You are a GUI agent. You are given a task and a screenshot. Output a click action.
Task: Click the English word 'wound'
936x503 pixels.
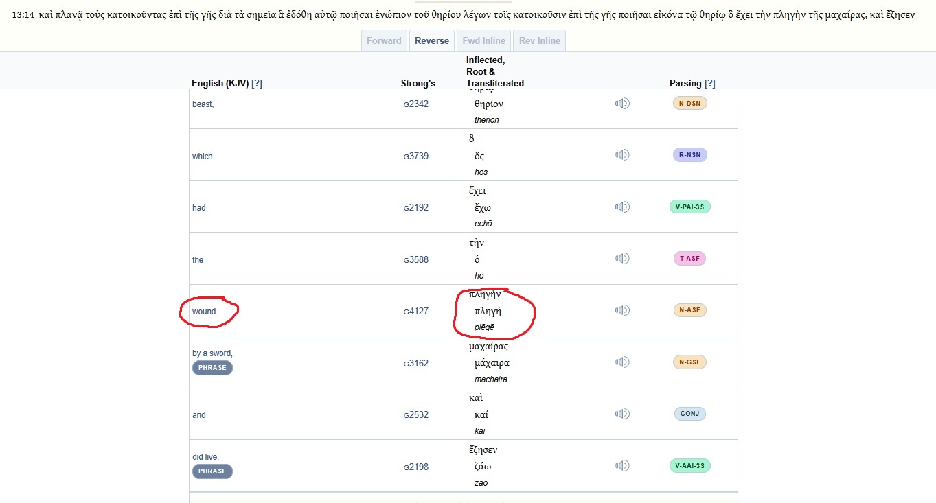coord(204,312)
